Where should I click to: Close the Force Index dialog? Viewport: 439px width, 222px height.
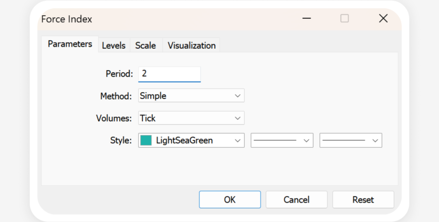[x=383, y=19]
